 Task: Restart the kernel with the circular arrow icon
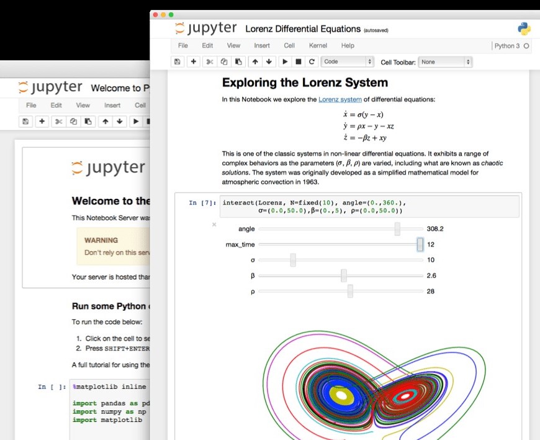pyautogui.click(x=312, y=62)
